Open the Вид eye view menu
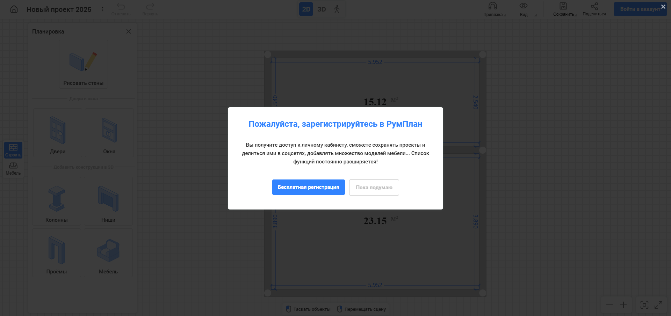This screenshot has height=316, width=671. point(524,9)
